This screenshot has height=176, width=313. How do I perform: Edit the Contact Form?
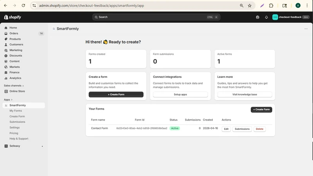pyautogui.click(x=226, y=129)
